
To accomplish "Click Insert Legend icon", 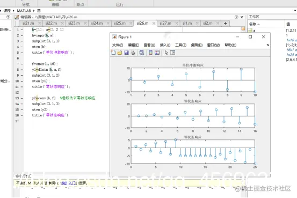I will point(157,53).
